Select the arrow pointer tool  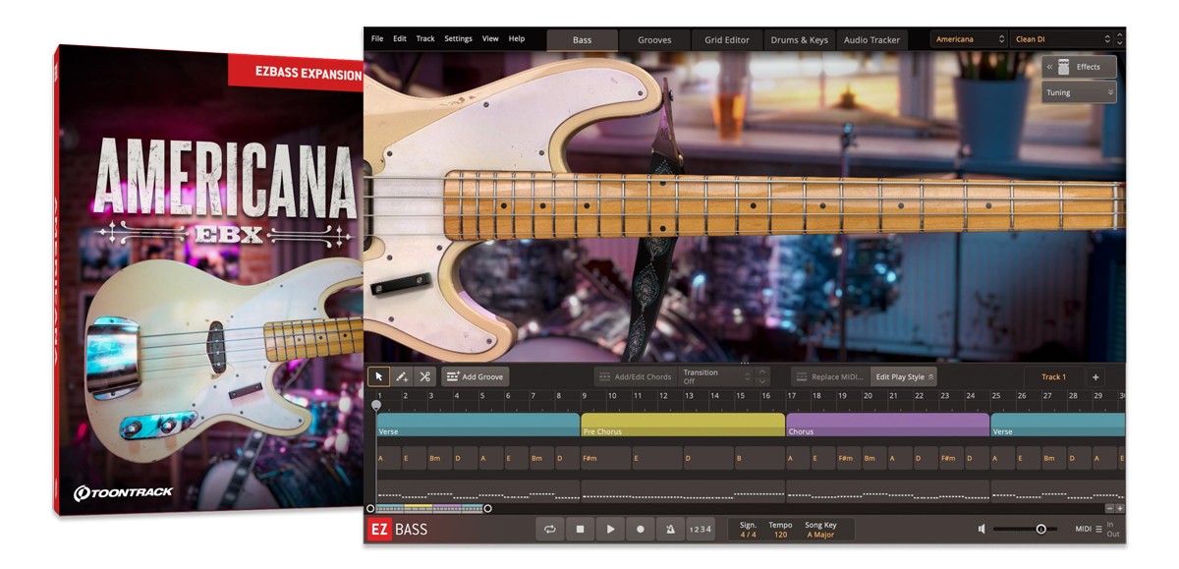coord(378,376)
